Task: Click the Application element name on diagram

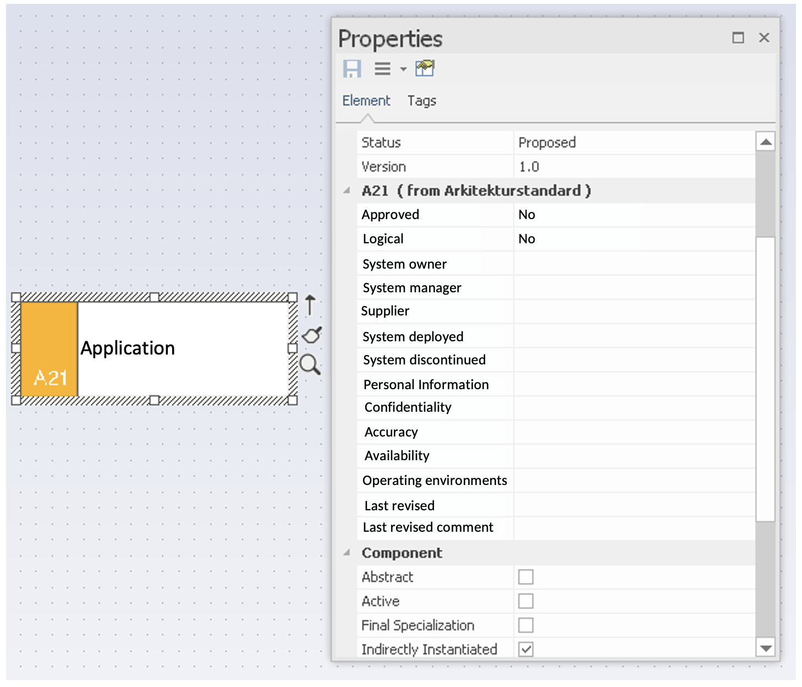Action: click(128, 348)
